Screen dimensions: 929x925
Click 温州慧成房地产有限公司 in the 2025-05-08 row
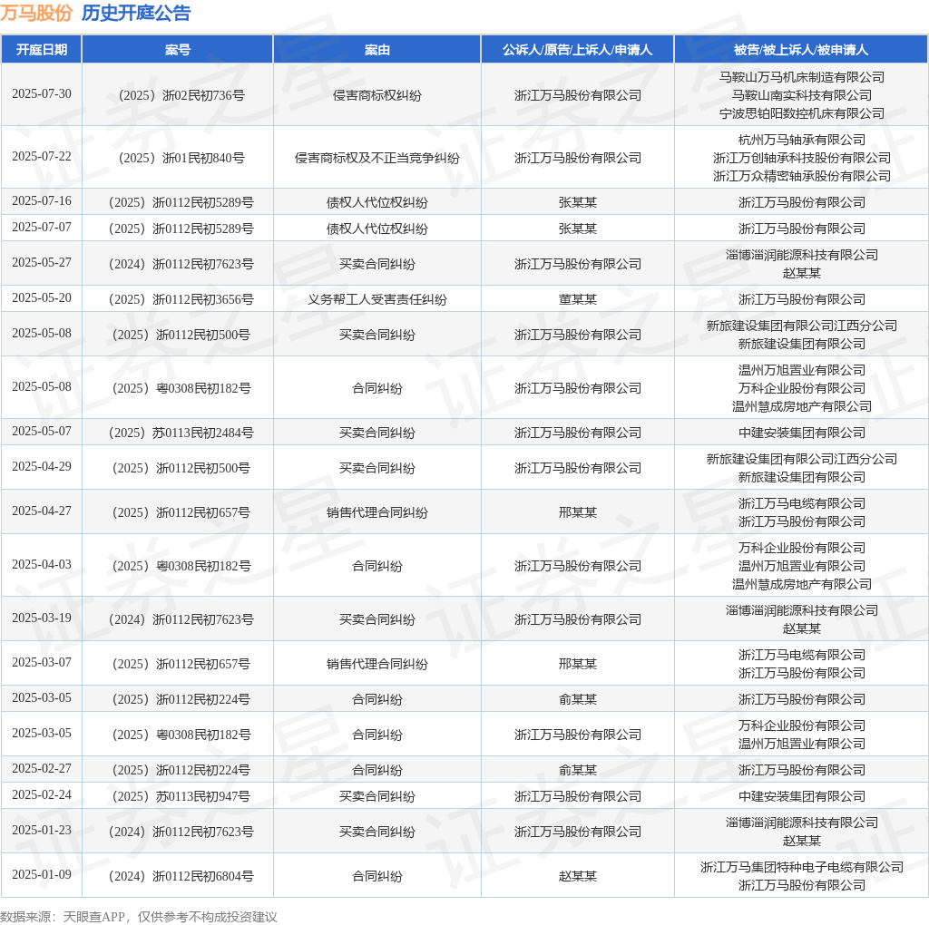pos(802,407)
